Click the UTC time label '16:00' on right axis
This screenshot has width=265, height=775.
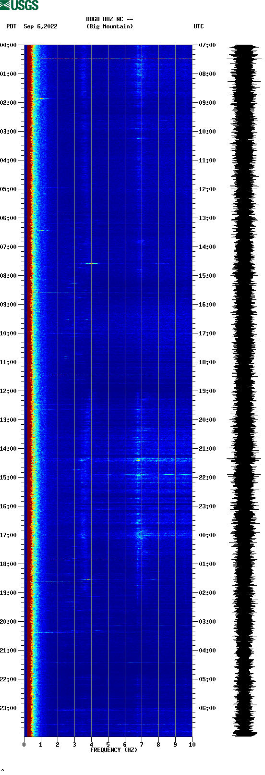(x=207, y=305)
